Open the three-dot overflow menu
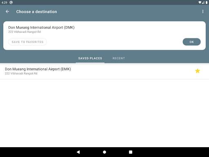The image size is (209, 157). 203,11
